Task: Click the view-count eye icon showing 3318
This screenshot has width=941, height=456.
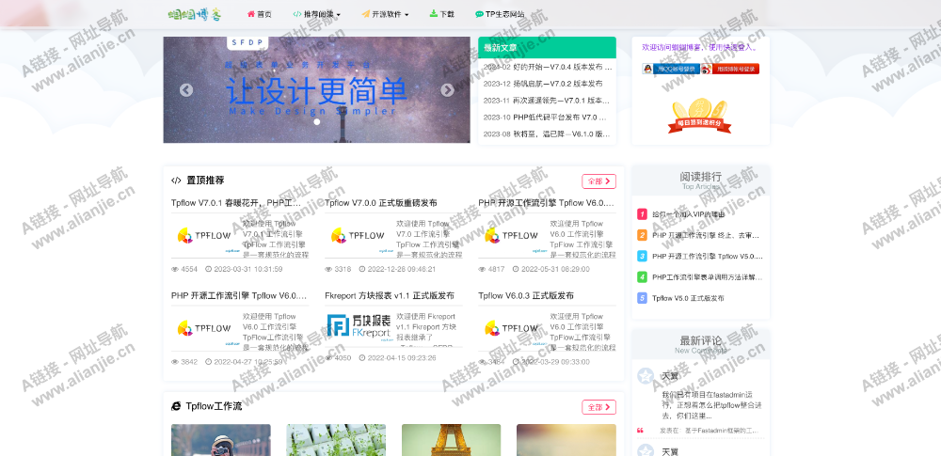Action: click(x=328, y=270)
